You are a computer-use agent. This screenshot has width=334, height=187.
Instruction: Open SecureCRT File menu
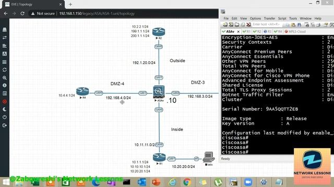point(226,19)
